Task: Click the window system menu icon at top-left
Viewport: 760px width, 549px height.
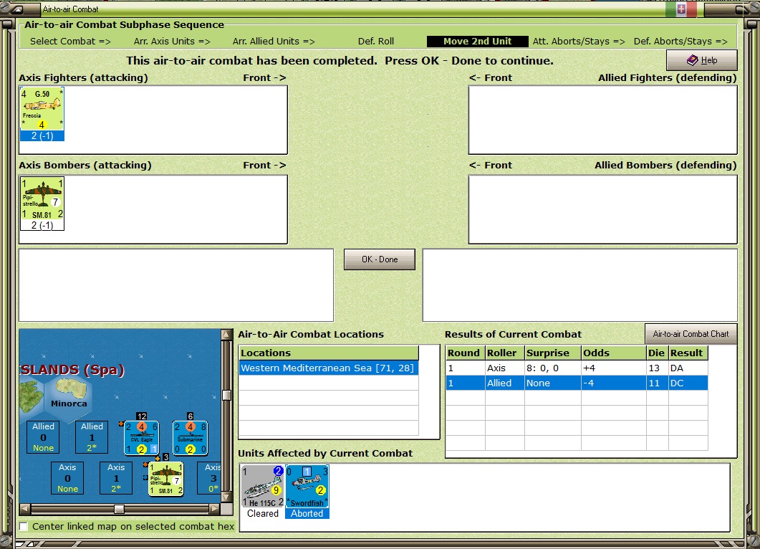Action: (17, 9)
